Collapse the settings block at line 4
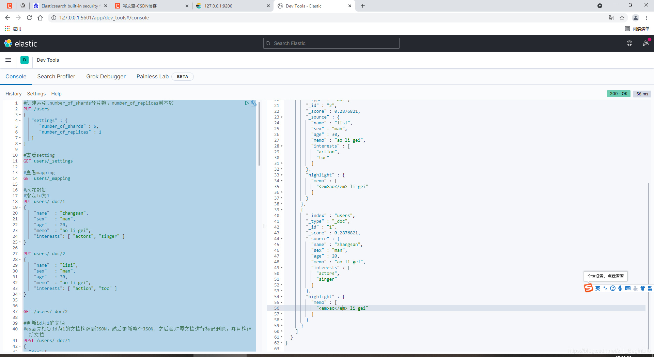 20,121
